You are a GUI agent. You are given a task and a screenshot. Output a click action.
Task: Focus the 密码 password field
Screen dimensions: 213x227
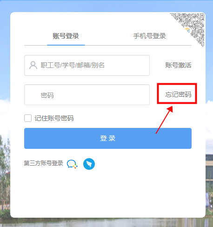[x=87, y=94]
